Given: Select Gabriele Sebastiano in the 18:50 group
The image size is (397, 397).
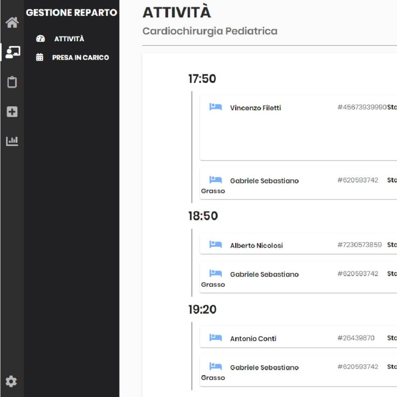Looking at the screenshot, I should tap(265, 274).
